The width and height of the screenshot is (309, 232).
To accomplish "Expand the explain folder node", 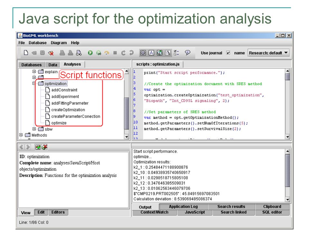I will [x=34, y=72].
